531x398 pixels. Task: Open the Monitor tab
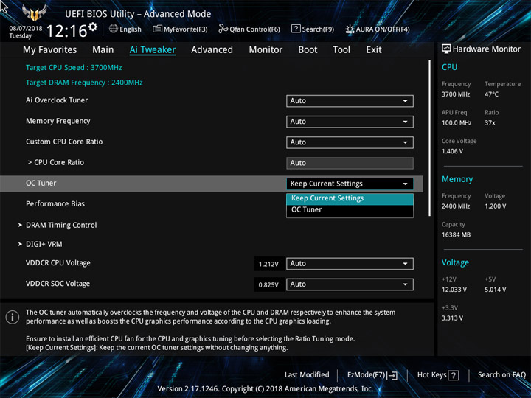[265, 50]
